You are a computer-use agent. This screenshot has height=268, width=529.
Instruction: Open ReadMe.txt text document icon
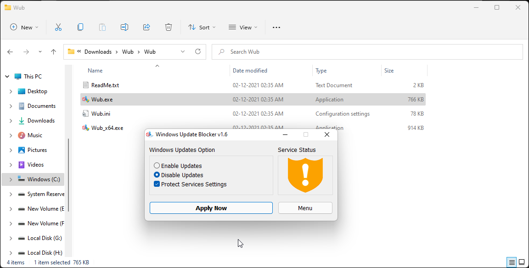point(85,85)
